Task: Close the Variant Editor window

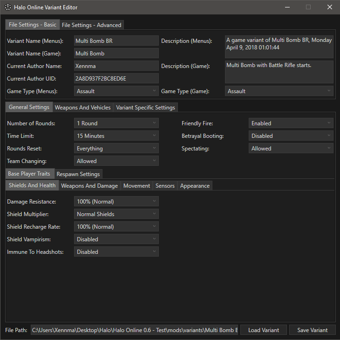Action: [x=330, y=7]
